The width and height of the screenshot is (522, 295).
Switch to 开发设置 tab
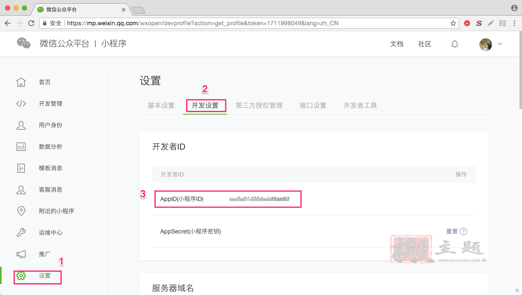[x=205, y=105]
